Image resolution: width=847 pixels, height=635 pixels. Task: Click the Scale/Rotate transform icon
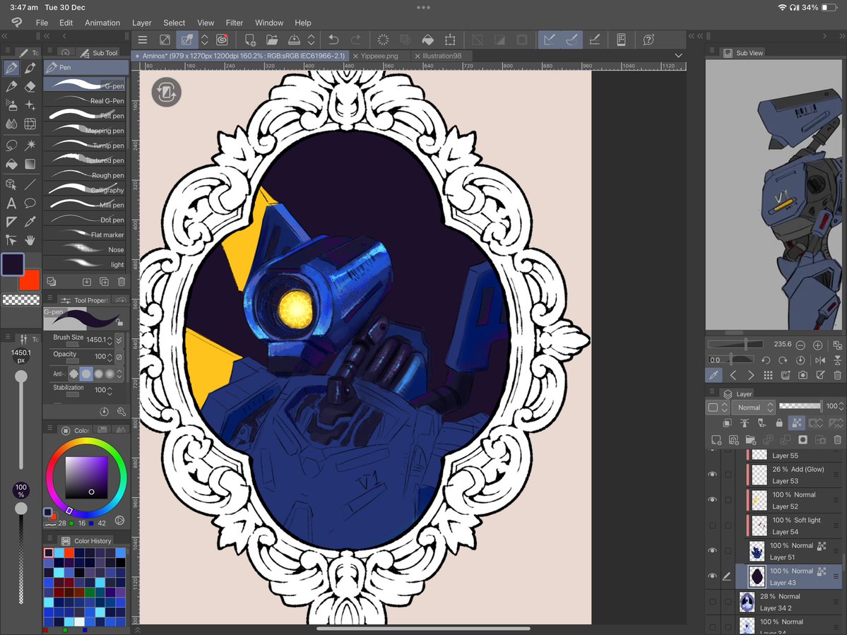click(450, 40)
